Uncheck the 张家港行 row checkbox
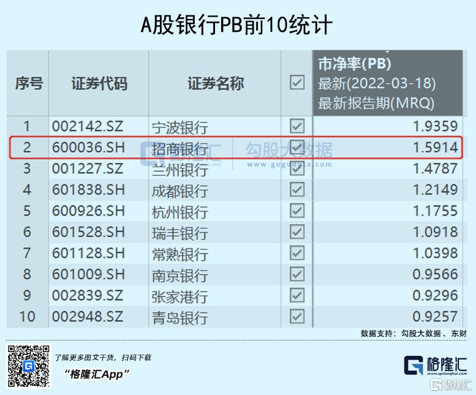Screen dimensions: 476x395 point(297,295)
